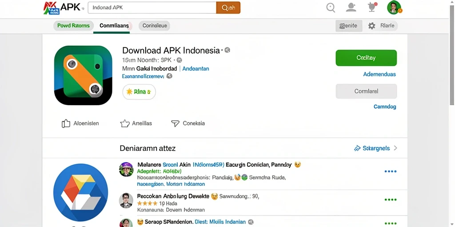
Task: Open the gear settings icon
Action: (x=372, y=26)
